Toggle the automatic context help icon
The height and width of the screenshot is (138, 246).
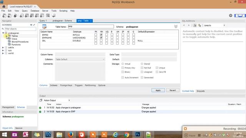point(199,25)
